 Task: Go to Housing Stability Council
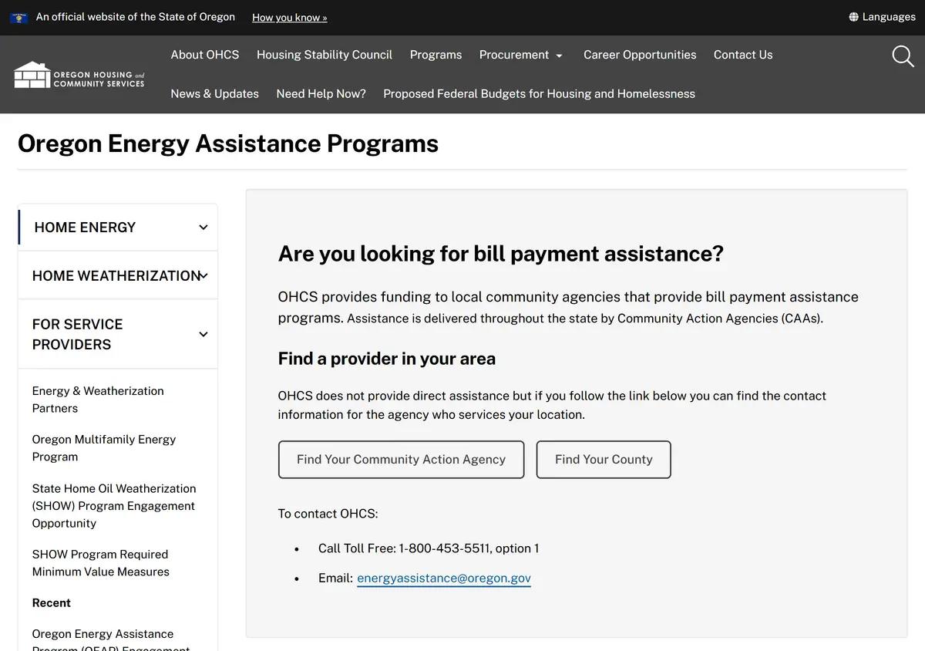point(325,55)
